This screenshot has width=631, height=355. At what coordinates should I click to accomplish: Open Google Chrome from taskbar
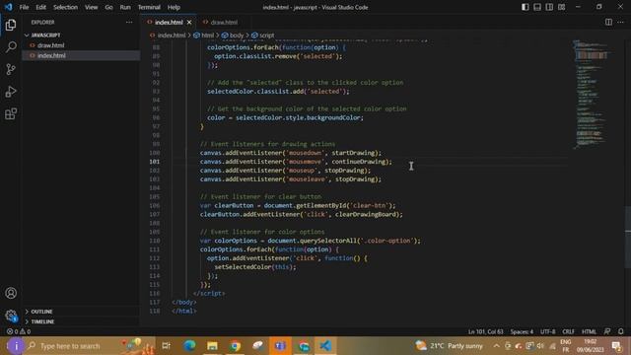click(x=236, y=346)
